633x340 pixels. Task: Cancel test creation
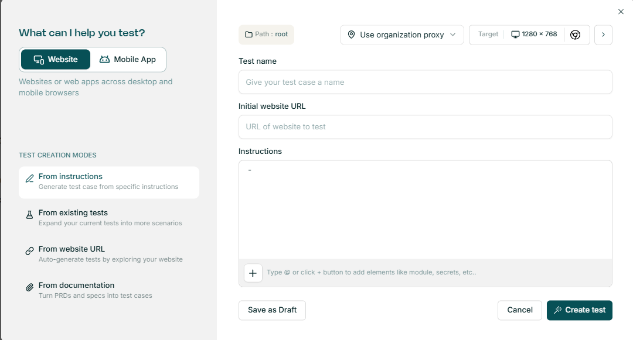(x=519, y=310)
